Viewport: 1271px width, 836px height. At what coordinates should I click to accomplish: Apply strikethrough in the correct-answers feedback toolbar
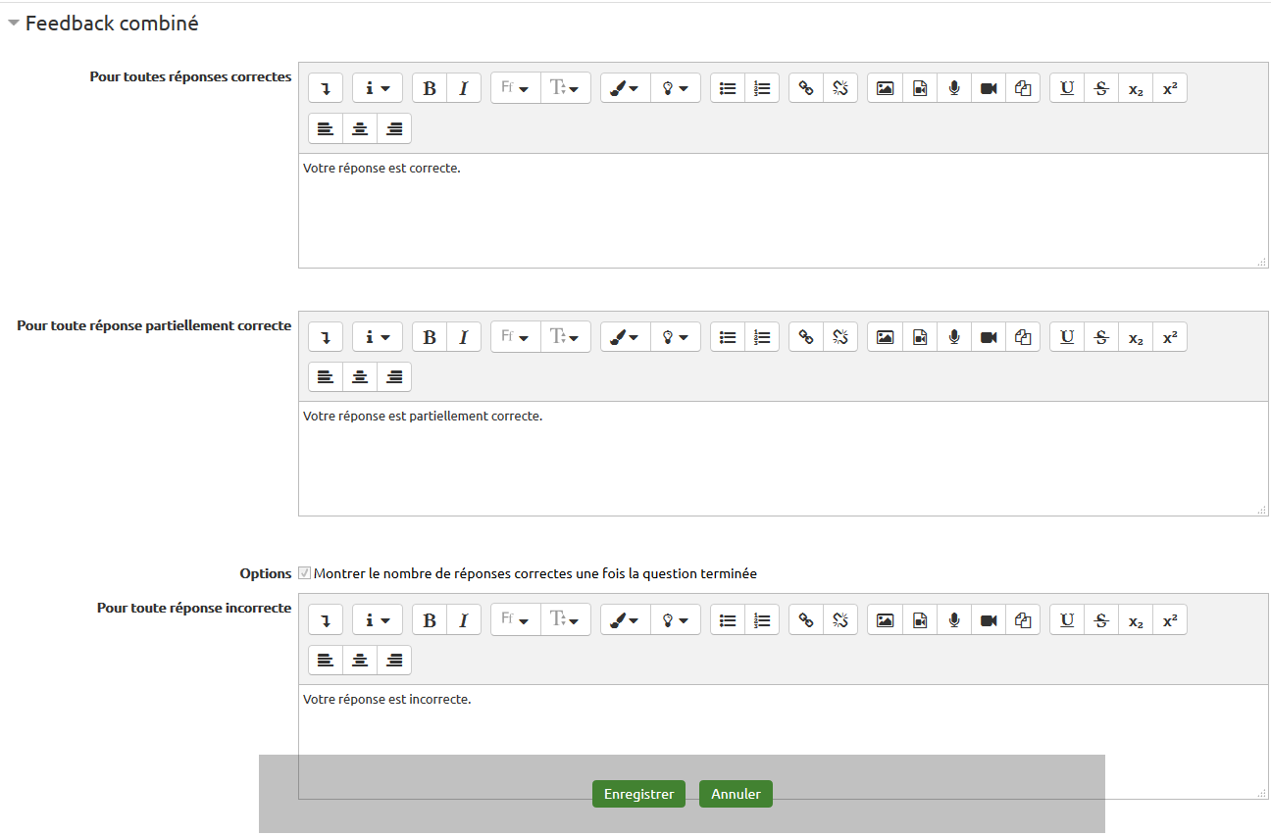pyautogui.click(x=1101, y=88)
